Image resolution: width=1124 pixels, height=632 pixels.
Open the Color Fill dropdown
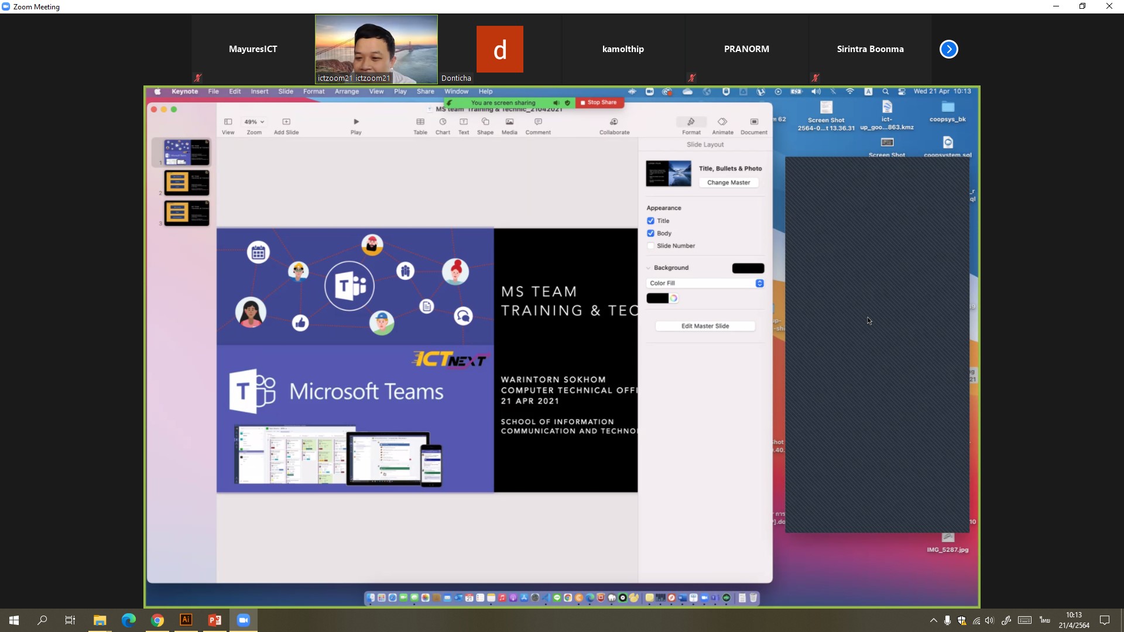click(x=705, y=283)
